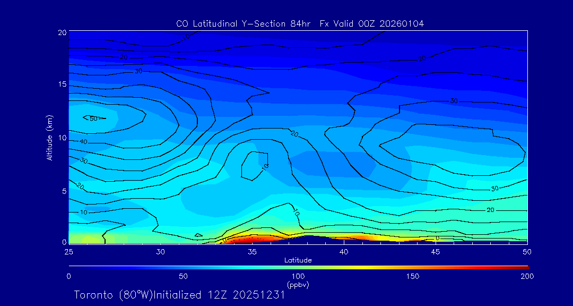Viewport: 573px width, 306px height.
Task: Click latitude axis tick label "30"
Action: 160,251
